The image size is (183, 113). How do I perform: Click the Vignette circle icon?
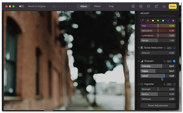142,84
